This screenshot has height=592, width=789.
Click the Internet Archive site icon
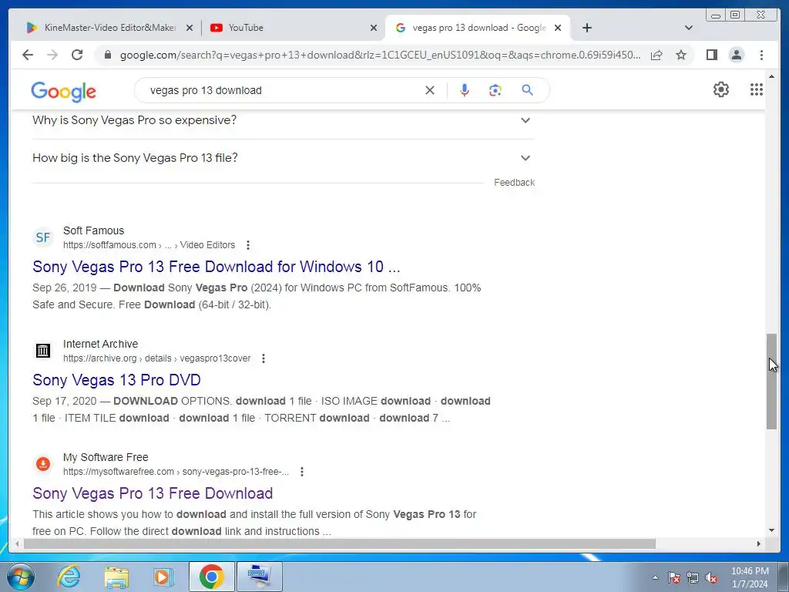click(x=43, y=351)
